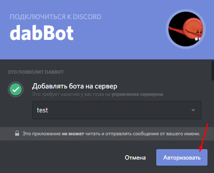
Task: Click the Отмена button
Action: click(135, 157)
